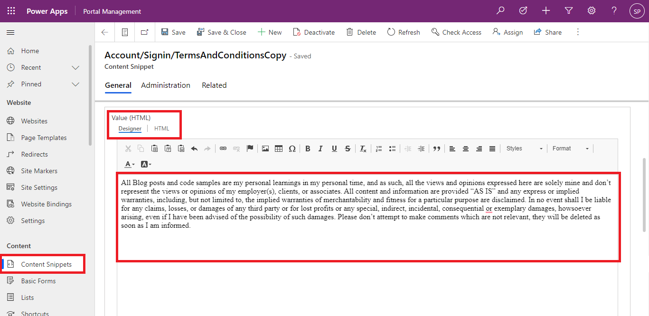This screenshot has width=649, height=316.
Task: Toggle italic formatting
Action: (320, 149)
